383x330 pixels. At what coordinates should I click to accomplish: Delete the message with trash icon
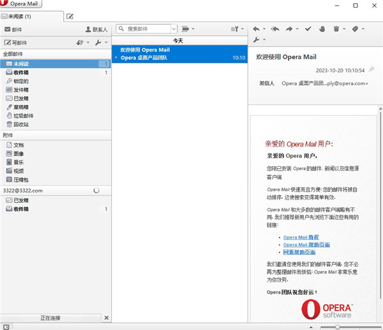click(x=336, y=29)
